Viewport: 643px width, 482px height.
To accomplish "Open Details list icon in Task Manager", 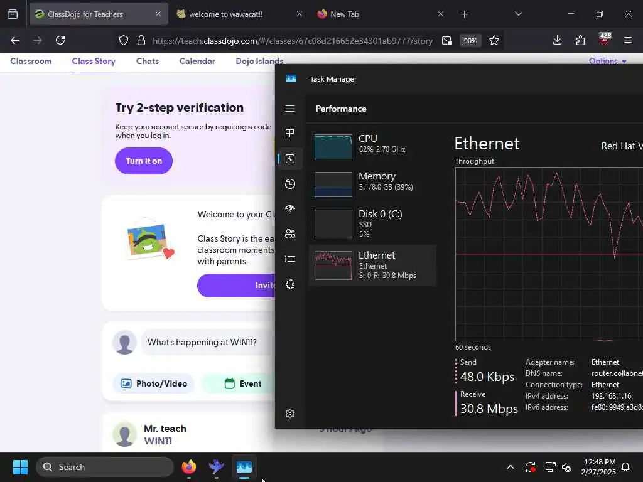I will (290, 259).
